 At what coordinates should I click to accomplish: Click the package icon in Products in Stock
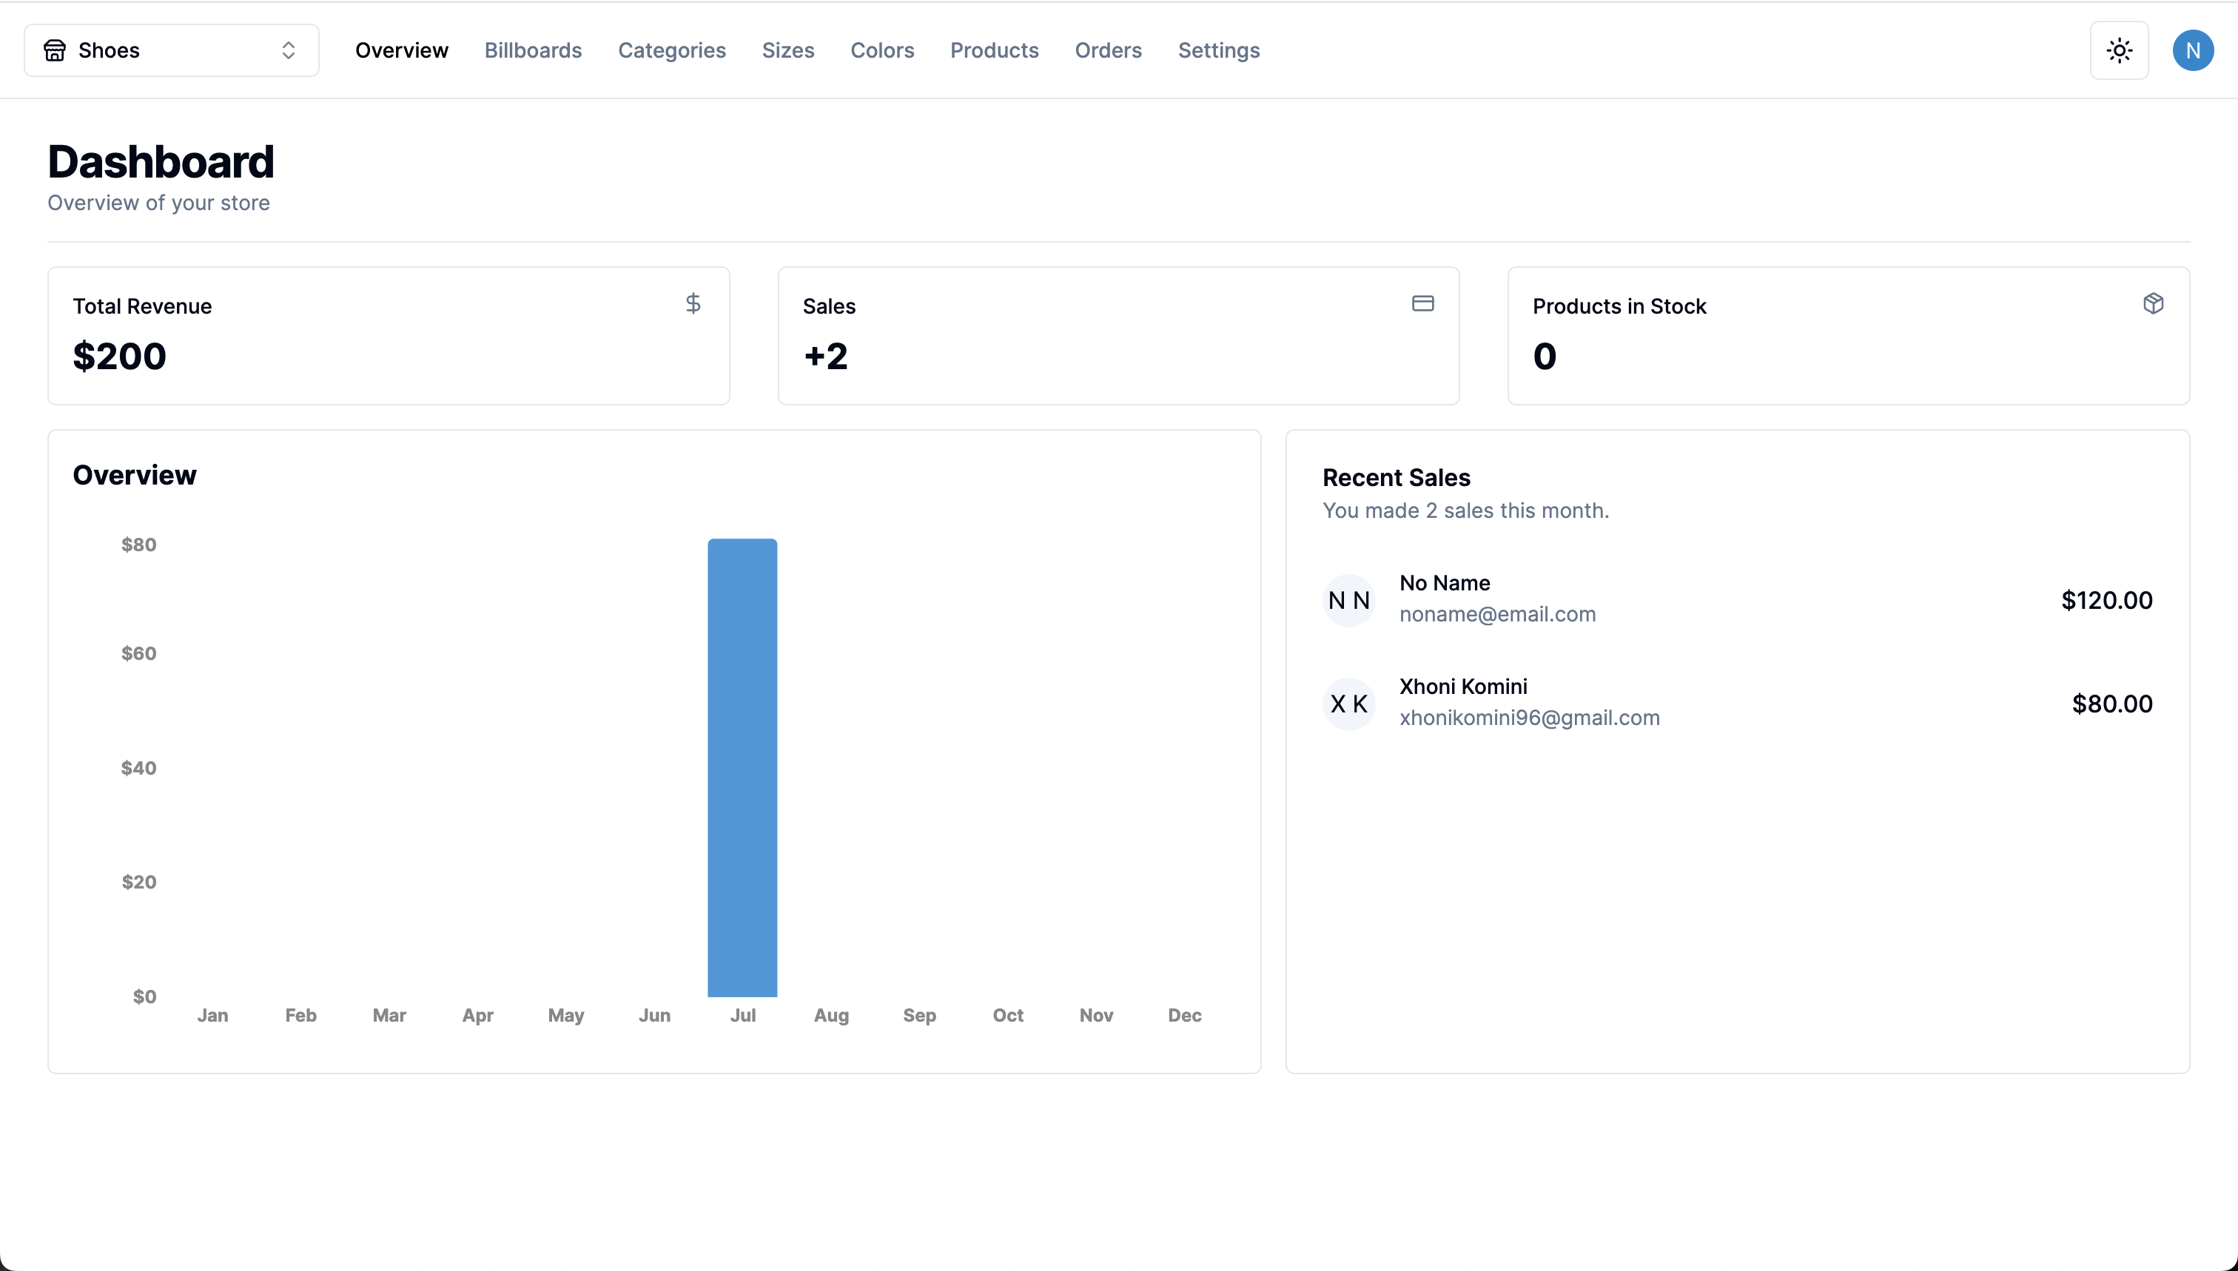(x=2154, y=304)
